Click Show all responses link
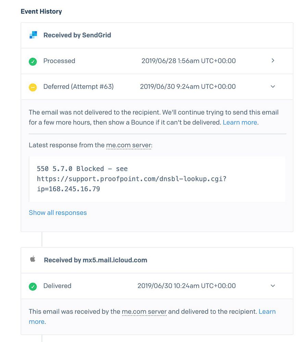Viewport: 304px width, 342px height. [x=58, y=212]
